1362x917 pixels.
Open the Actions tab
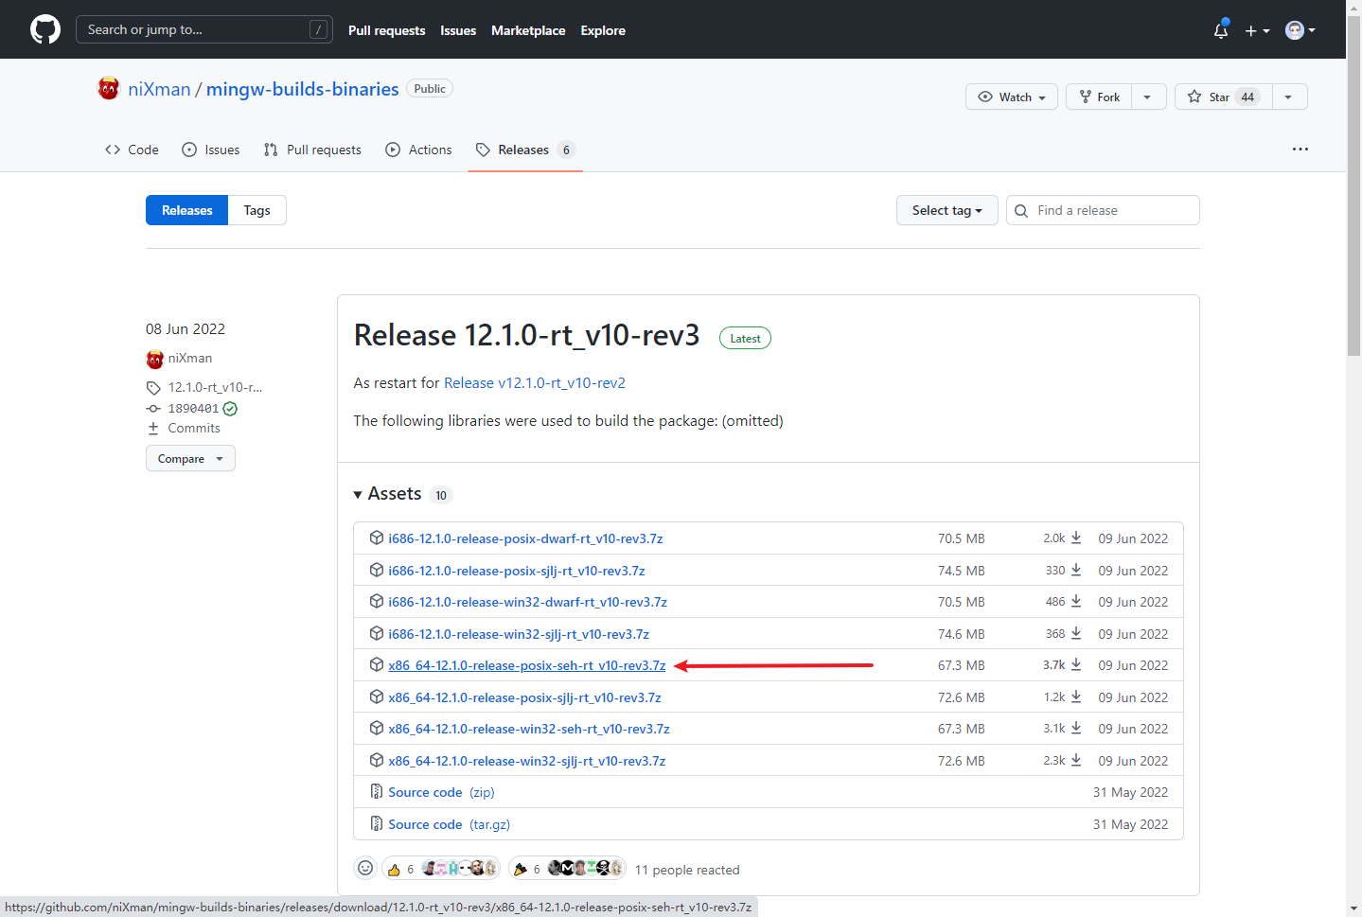419,150
